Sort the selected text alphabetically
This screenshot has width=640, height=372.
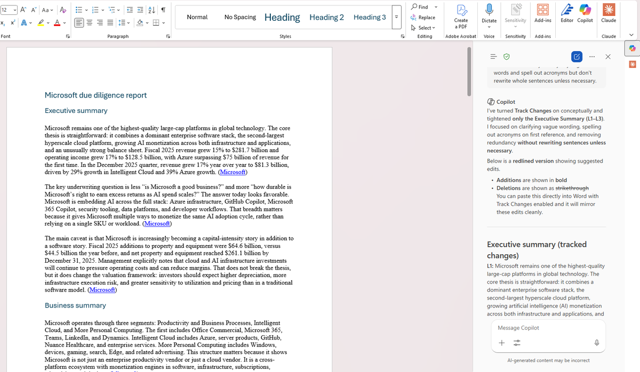(x=151, y=10)
